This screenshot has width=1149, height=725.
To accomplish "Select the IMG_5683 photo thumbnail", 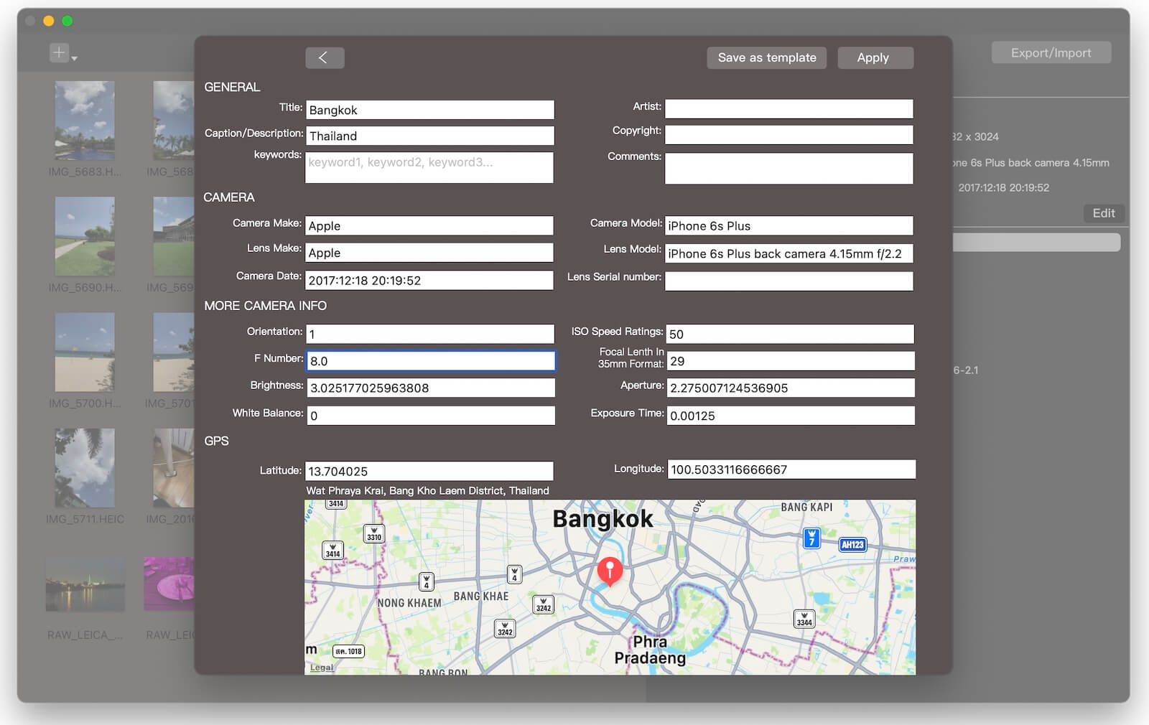I will (85, 121).
